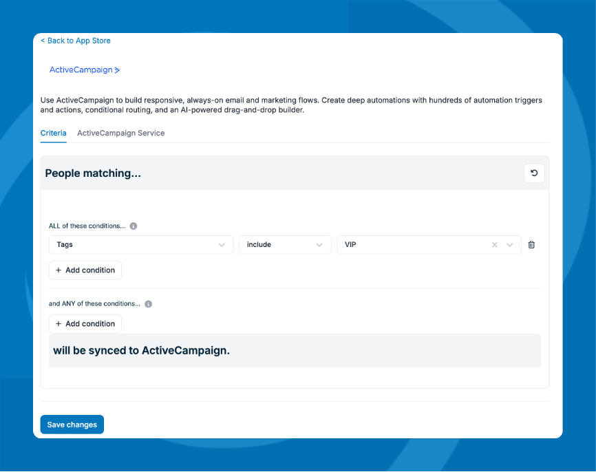Expand the VIP dropdown chevron arrow

[510, 245]
